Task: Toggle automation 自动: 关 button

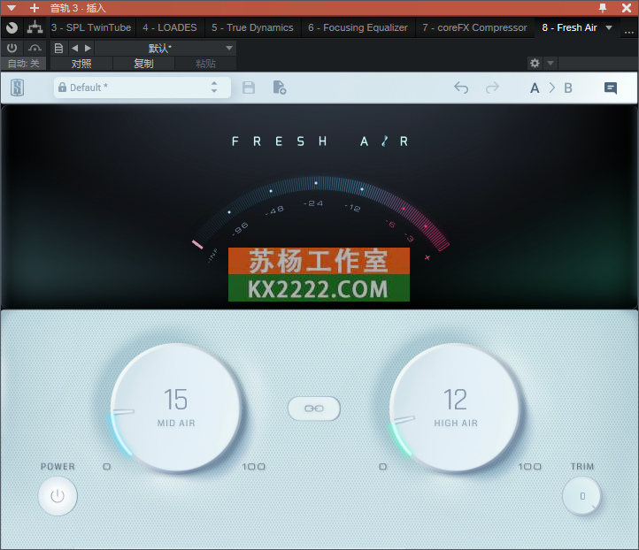Action: [x=23, y=64]
